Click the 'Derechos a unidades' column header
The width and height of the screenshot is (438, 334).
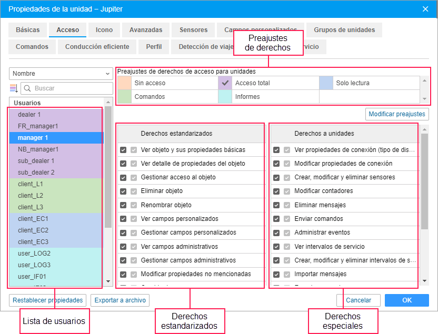[x=344, y=134]
